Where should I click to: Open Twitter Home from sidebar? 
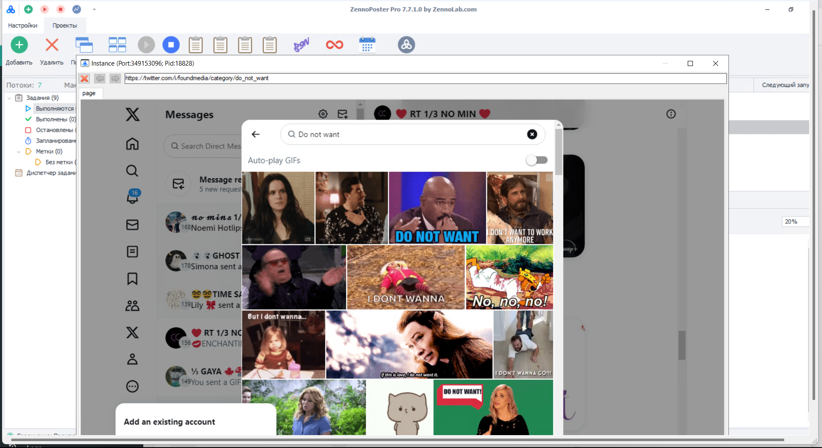[x=132, y=144]
